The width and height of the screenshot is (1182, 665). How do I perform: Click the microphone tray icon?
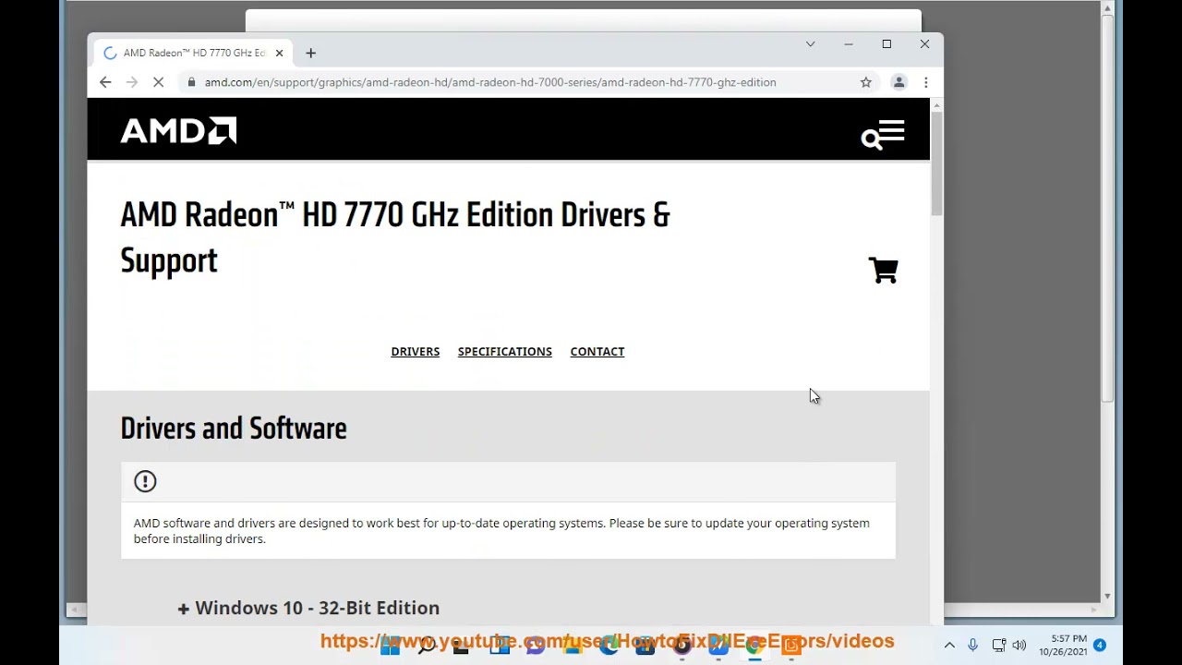tap(973, 646)
